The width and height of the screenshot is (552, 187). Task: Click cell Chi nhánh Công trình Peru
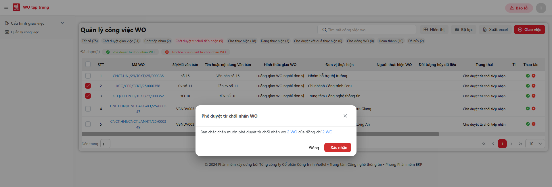330,86
